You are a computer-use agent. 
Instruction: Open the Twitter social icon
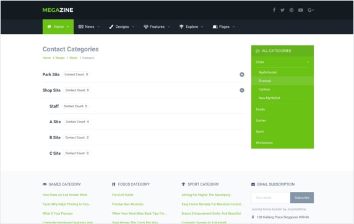[x=282, y=10]
